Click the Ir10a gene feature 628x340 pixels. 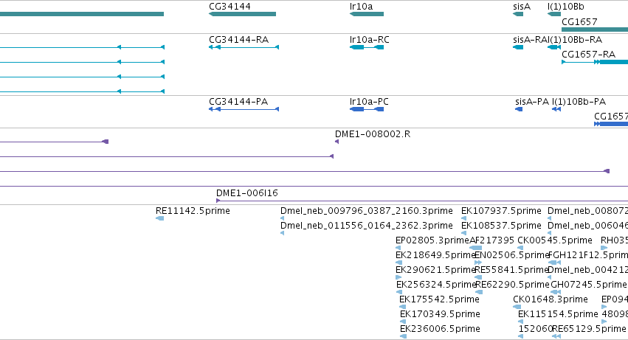[367, 14]
